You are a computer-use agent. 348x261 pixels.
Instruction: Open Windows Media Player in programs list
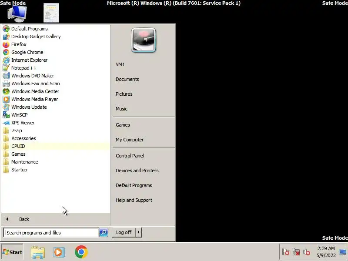pos(56,99)
